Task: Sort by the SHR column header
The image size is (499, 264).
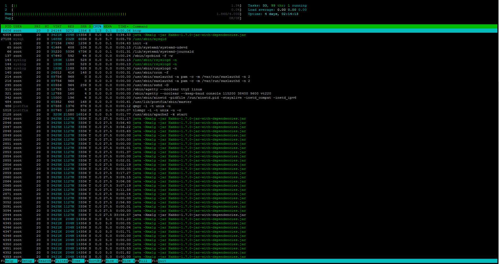Action: (x=83, y=26)
